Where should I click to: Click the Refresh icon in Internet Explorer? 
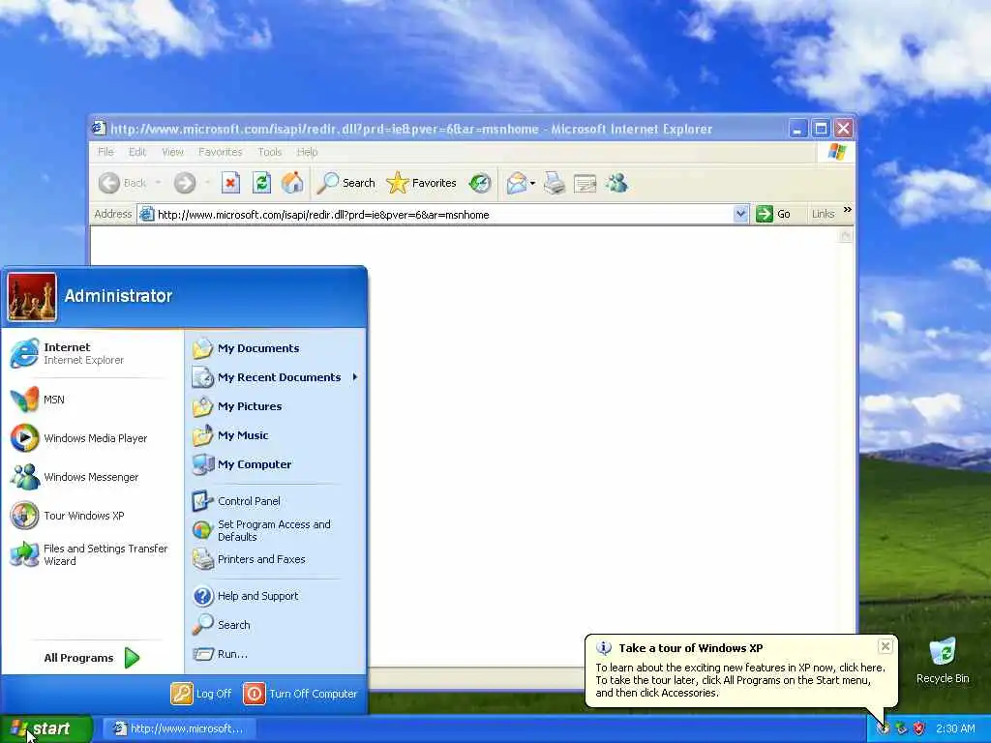(261, 183)
